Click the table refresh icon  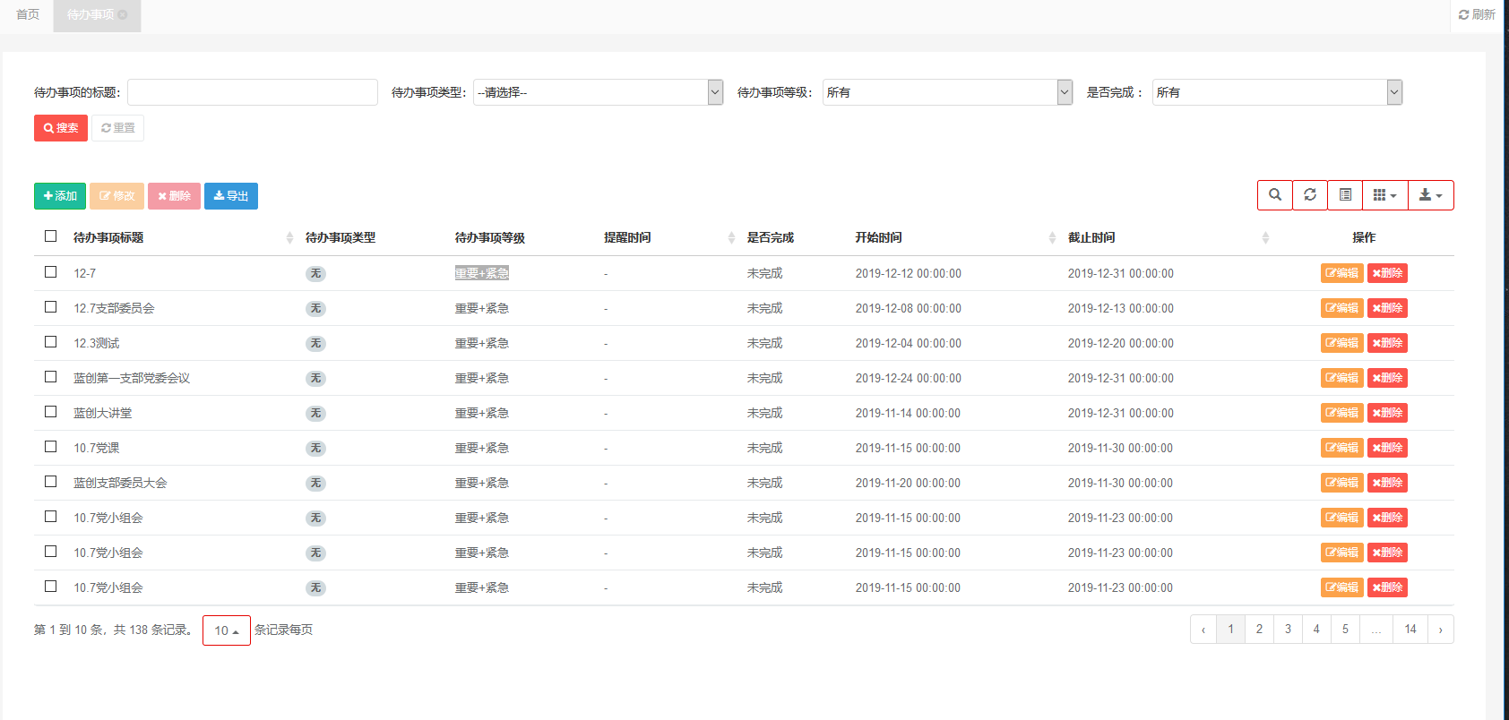(x=1310, y=195)
